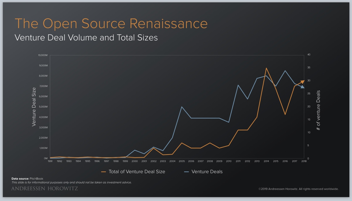Click the orange line's dip at 2016

(x=285, y=115)
